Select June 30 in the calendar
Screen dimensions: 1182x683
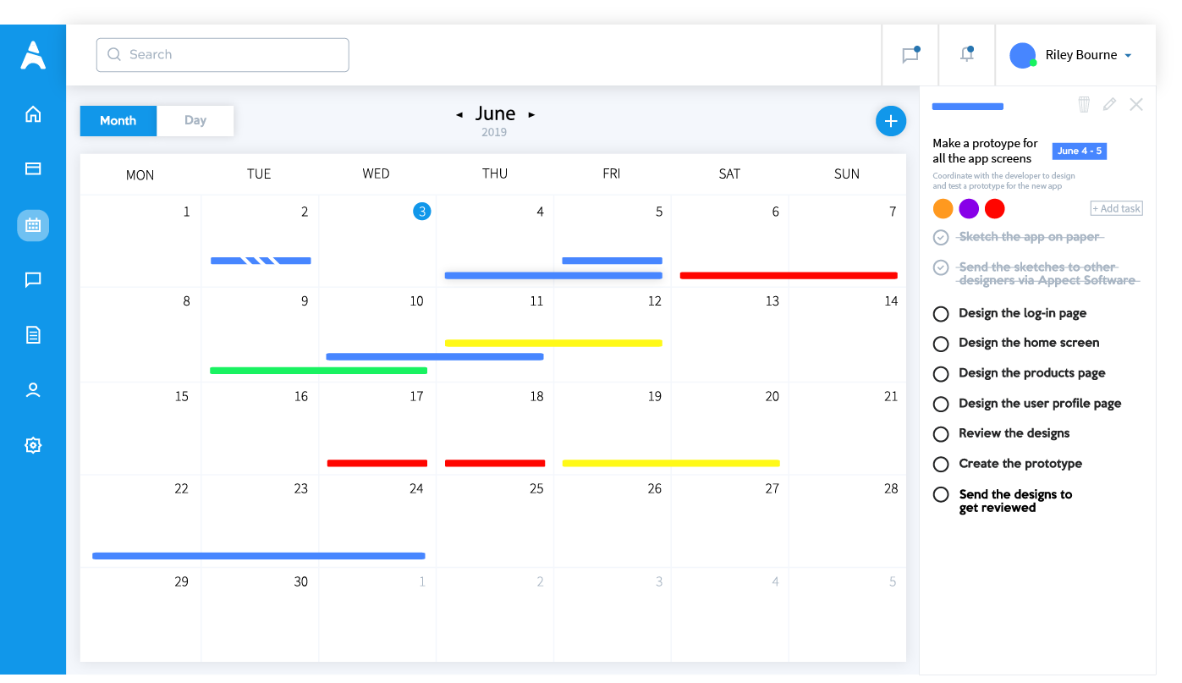click(x=300, y=581)
